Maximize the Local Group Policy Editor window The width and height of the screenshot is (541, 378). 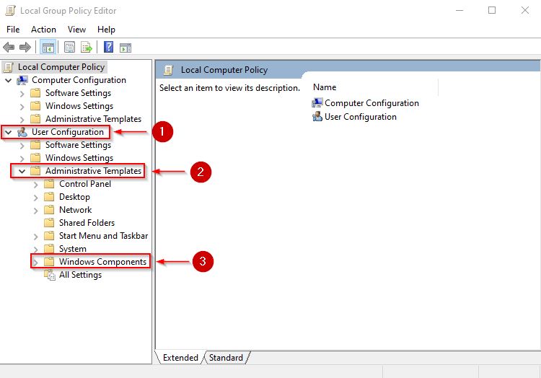[492, 10]
